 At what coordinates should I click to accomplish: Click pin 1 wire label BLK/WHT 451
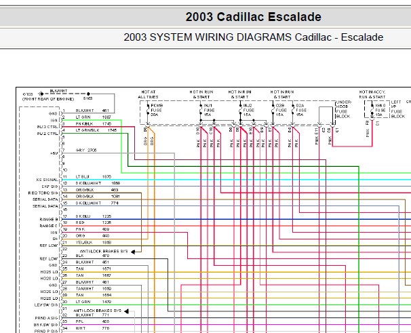pos(92,111)
